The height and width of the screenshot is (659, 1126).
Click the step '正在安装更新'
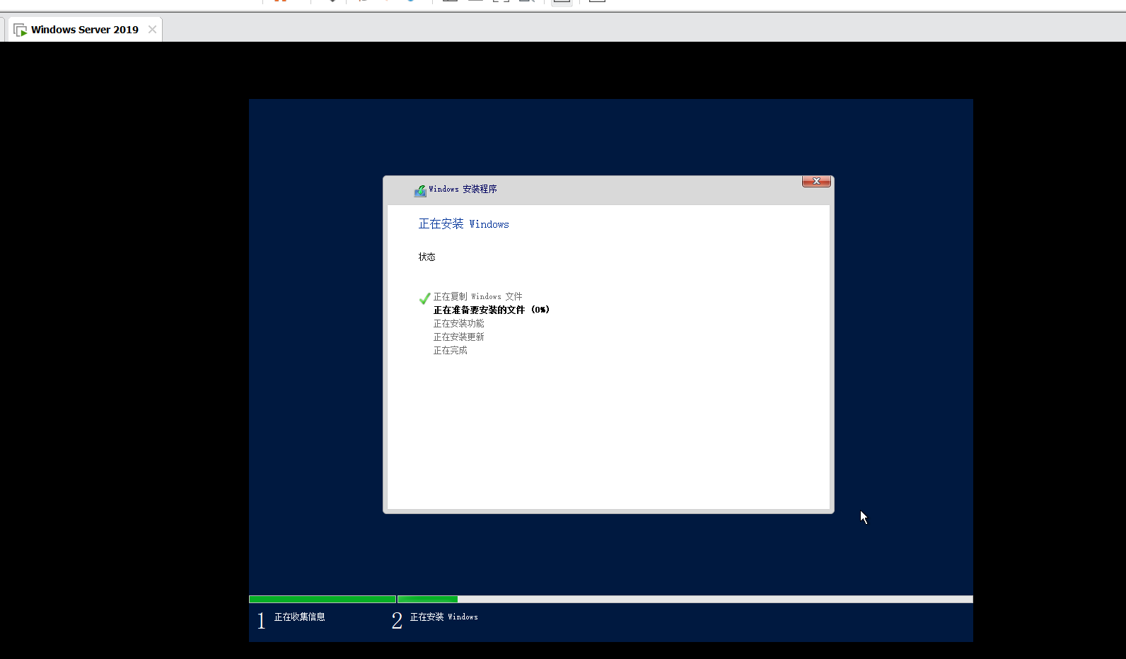pyautogui.click(x=458, y=337)
